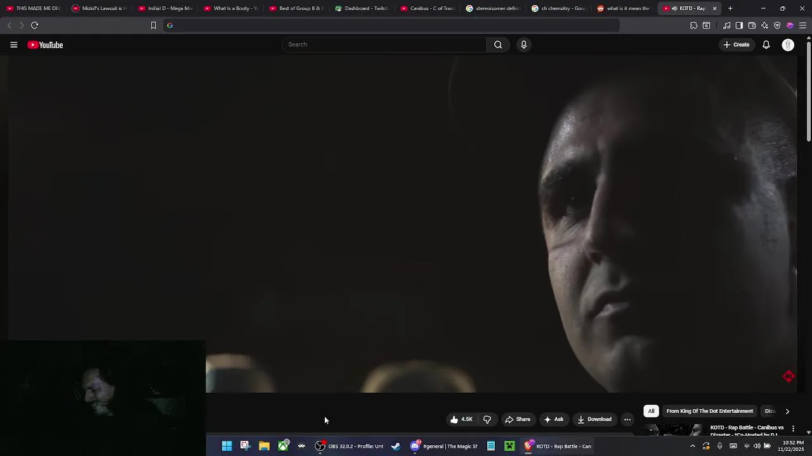Open the tab search icon
The height and width of the screenshot is (456, 812).
[706, 25]
